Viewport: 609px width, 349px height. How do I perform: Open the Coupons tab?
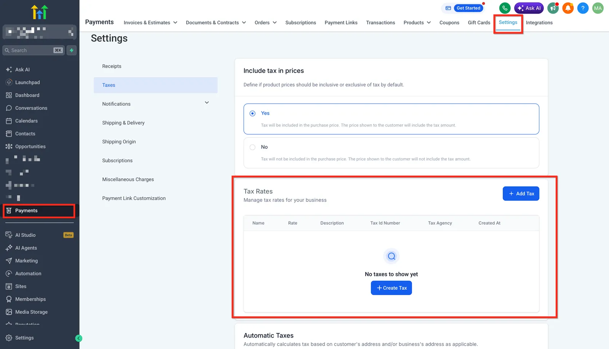tap(450, 22)
